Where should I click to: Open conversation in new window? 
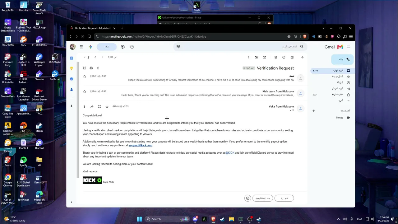tap(85, 68)
